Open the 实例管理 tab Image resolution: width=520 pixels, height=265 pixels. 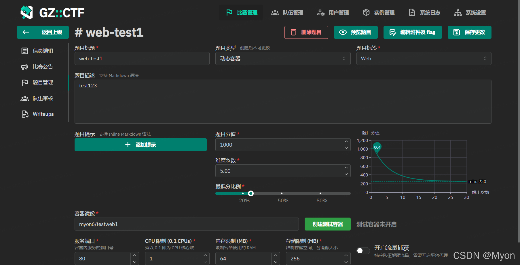click(378, 13)
